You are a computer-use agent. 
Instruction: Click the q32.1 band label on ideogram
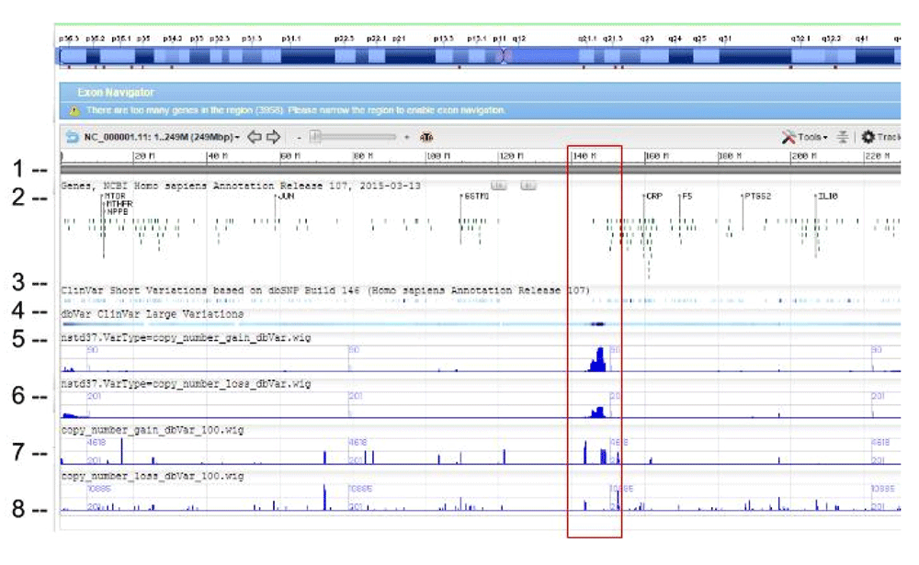[x=800, y=39]
